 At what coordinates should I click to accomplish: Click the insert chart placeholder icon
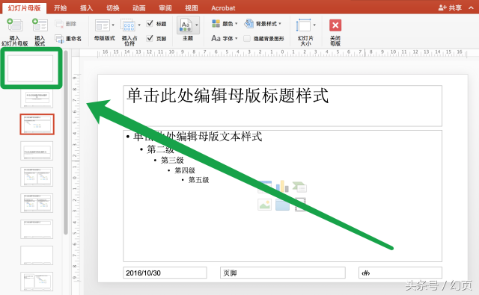[282, 187]
